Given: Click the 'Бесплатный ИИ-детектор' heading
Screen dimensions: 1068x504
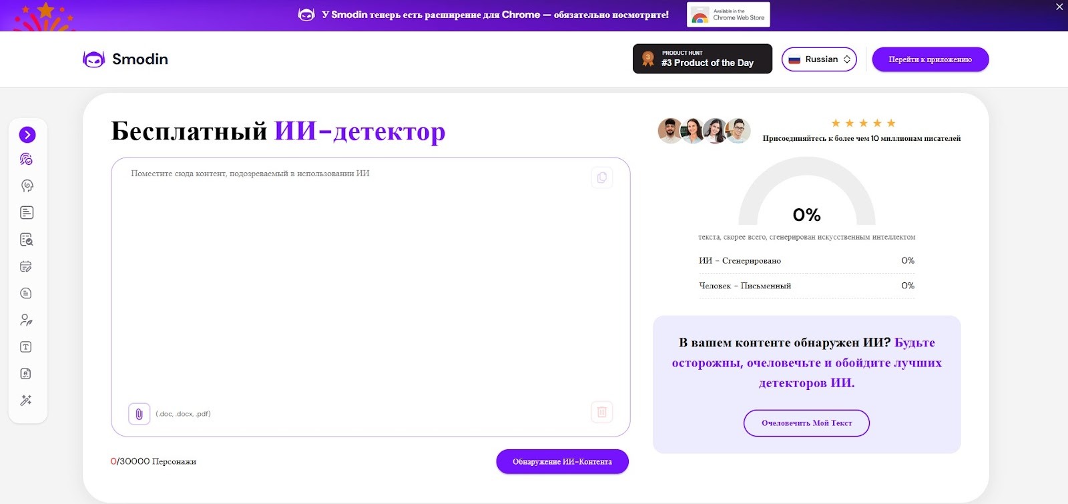Looking at the screenshot, I should pyautogui.click(x=278, y=131).
